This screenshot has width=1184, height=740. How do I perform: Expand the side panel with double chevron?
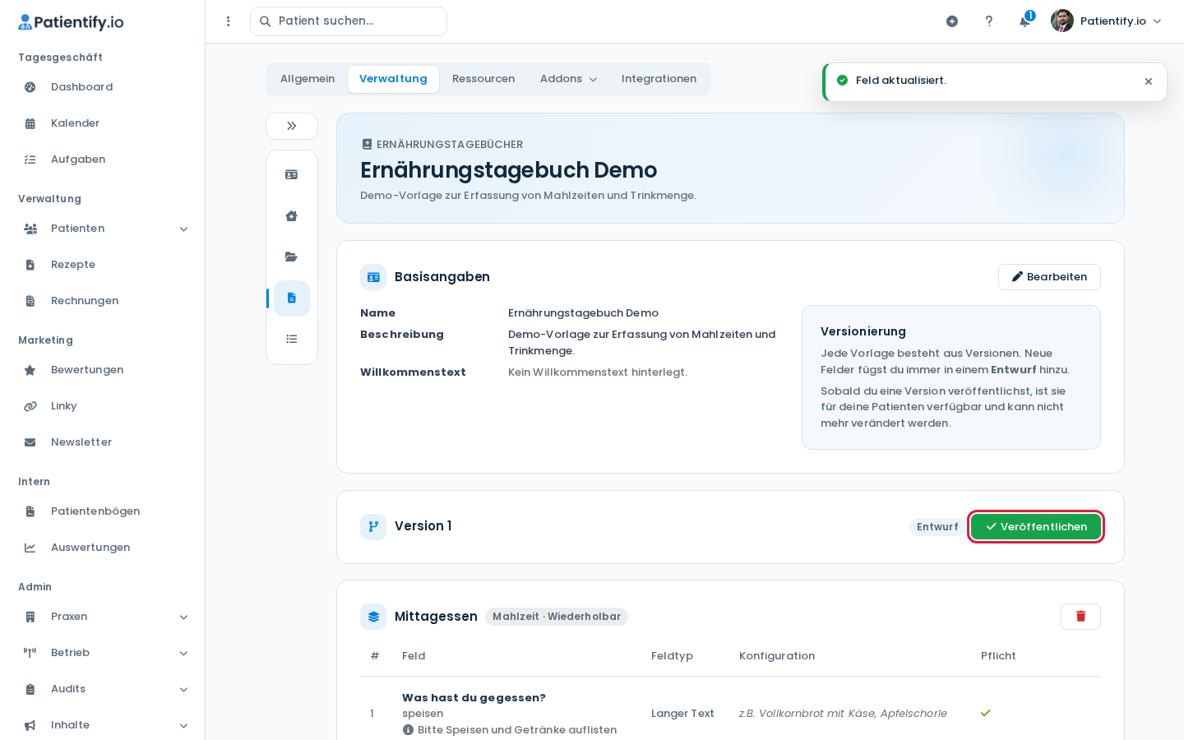[x=292, y=126]
